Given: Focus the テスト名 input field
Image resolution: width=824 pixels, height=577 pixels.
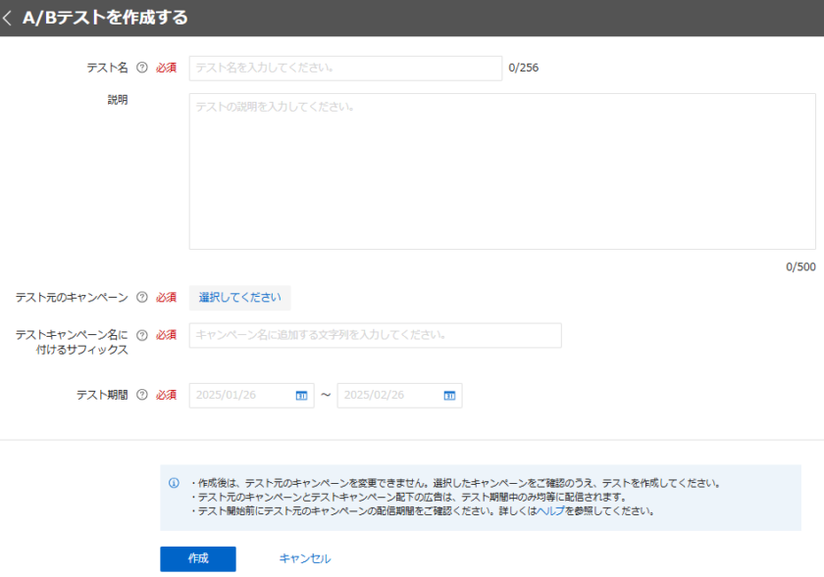Looking at the screenshot, I should tap(345, 68).
